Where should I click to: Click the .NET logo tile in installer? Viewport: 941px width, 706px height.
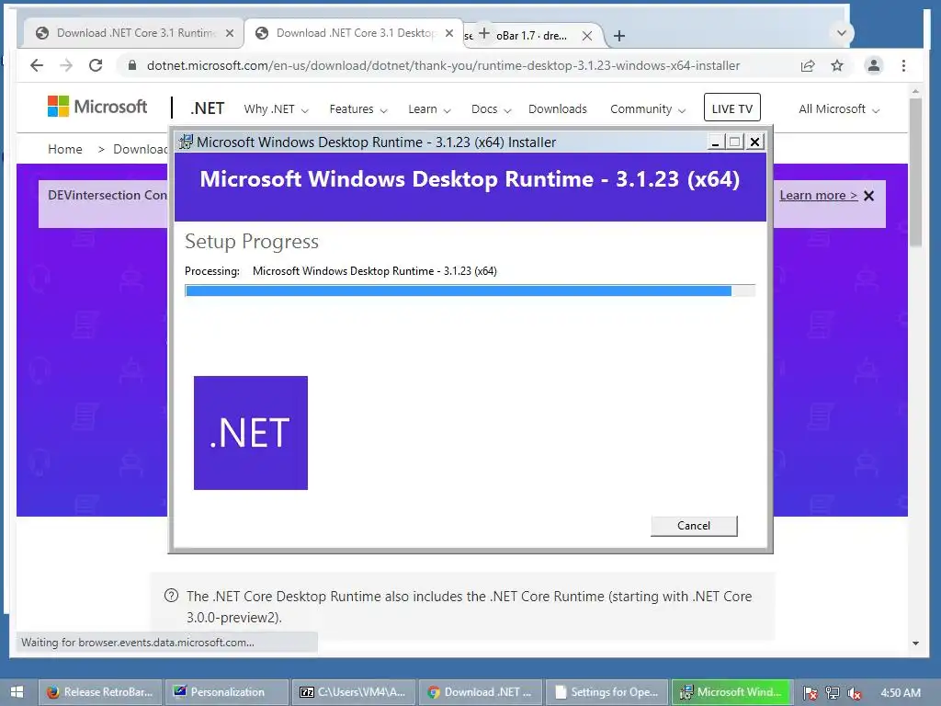251,433
